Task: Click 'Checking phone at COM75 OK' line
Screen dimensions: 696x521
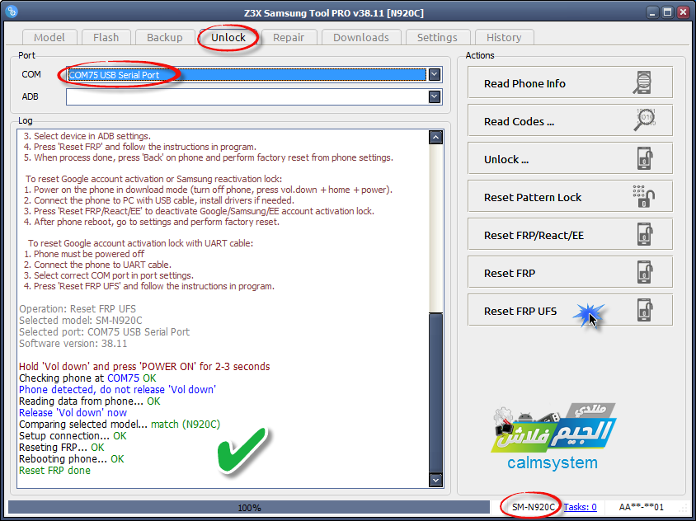Action: (87, 378)
